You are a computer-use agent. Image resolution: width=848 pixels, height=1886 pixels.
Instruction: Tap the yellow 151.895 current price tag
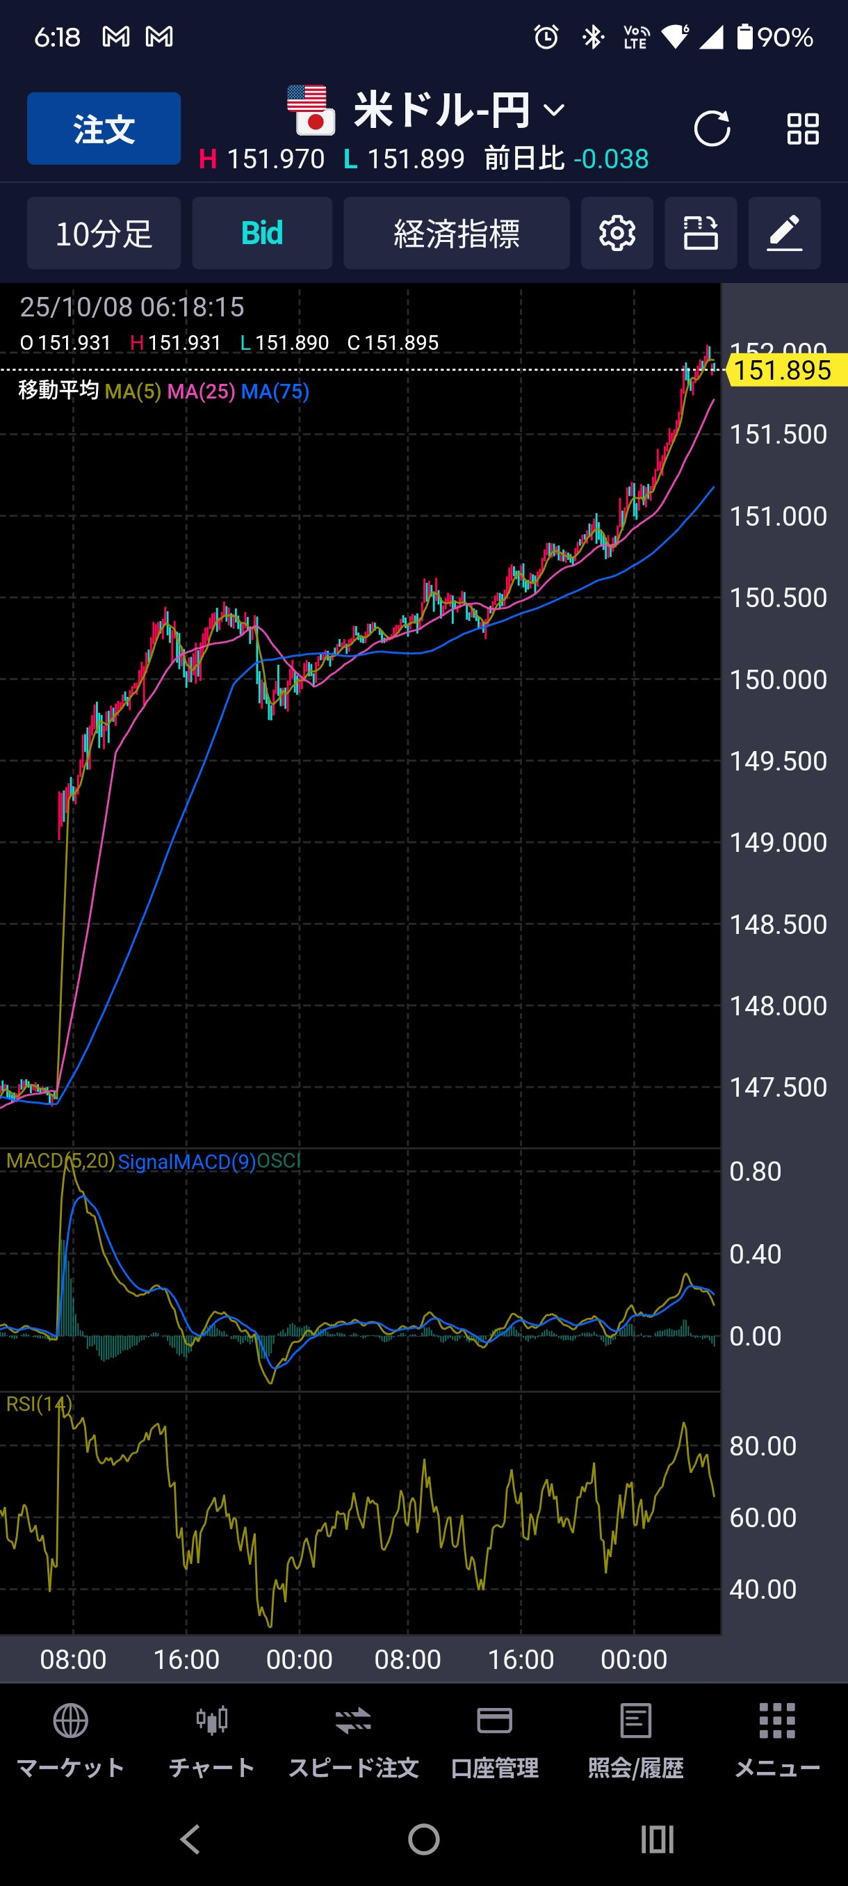(x=787, y=370)
